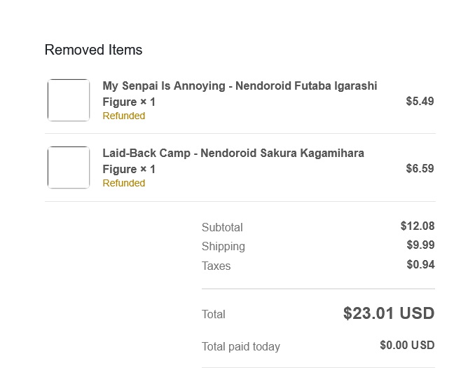Click the Subtotal label

pos(222,227)
